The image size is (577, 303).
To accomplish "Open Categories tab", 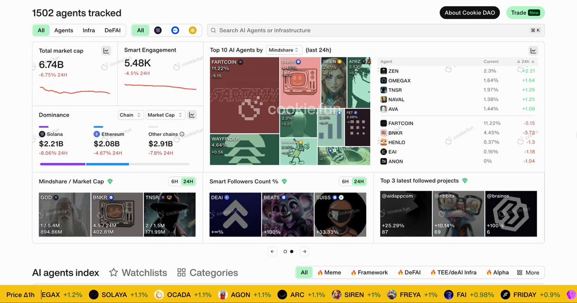I will (x=207, y=273).
